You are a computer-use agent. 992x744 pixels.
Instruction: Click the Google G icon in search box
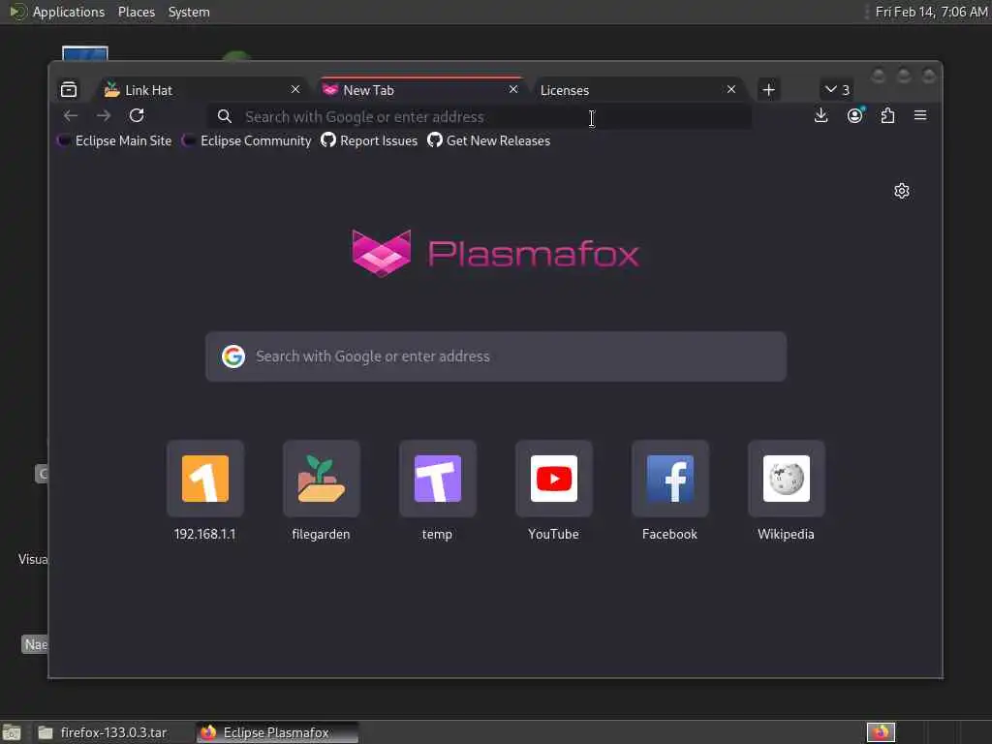point(233,356)
